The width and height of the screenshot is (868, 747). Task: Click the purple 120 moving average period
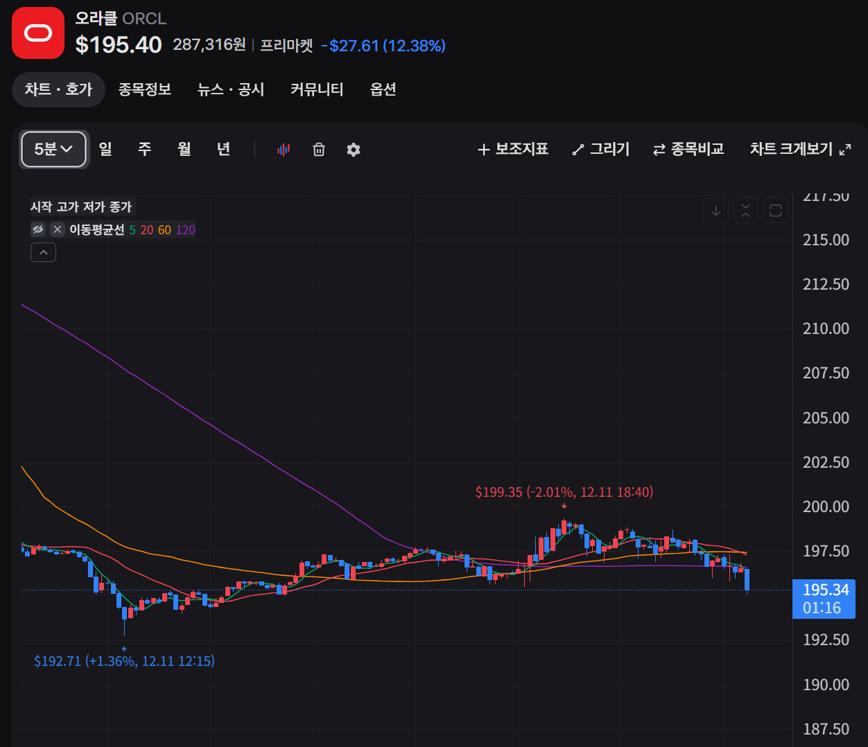tap(185, 230)
